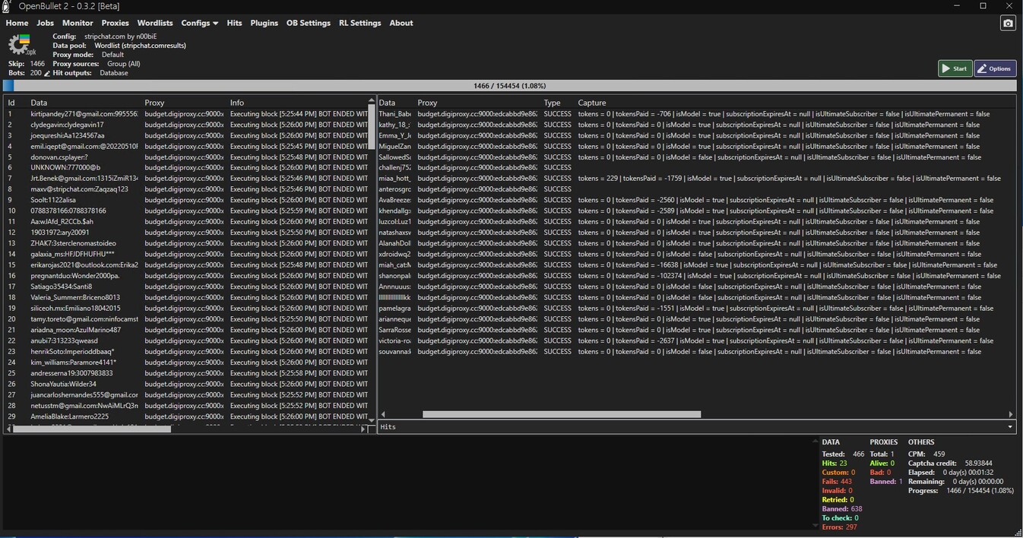Click the Proxies Total: 1 statistic
The width and height of the screenshot is (1023, 538).
coord(883,454)
